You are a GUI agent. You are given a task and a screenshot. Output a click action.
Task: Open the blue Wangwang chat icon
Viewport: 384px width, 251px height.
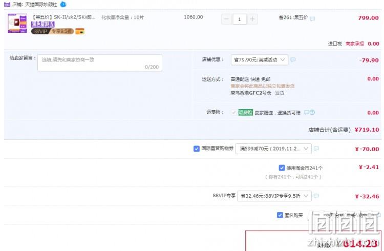coord(63,4)
